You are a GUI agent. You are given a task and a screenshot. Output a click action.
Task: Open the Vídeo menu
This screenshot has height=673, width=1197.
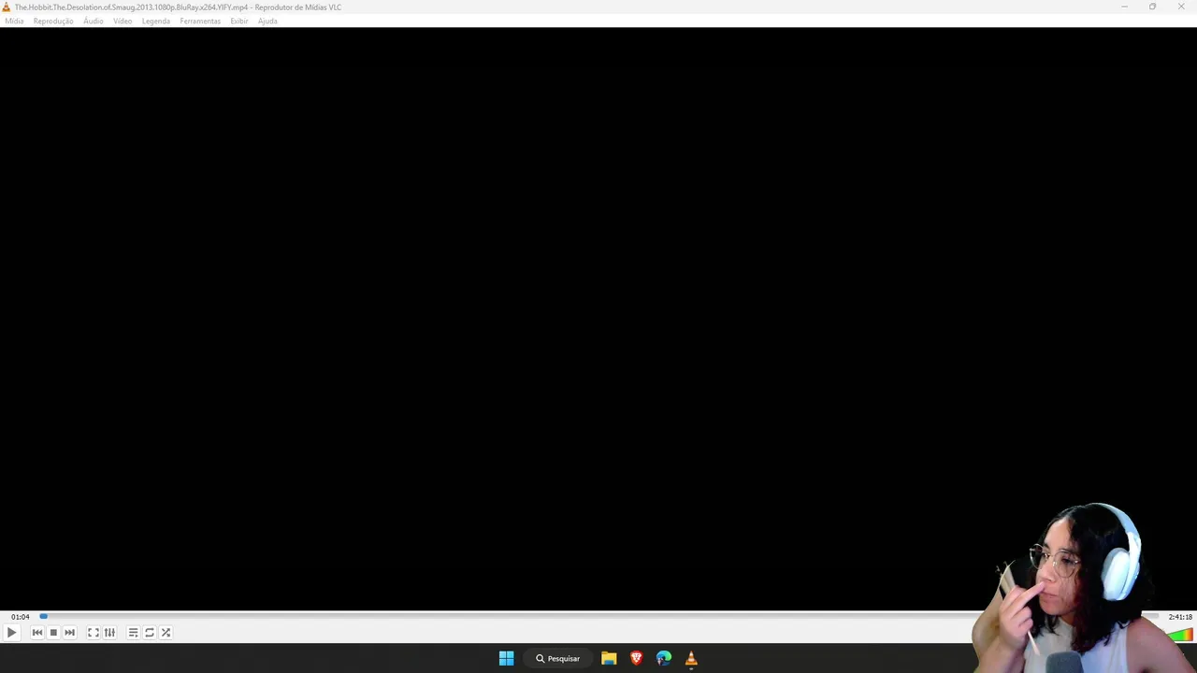pos(123,21)
